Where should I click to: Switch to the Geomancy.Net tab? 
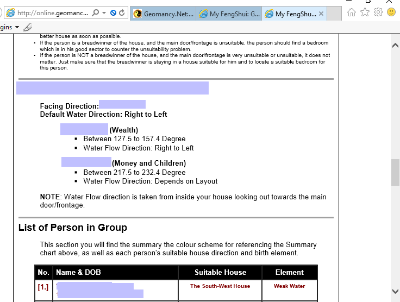pyautogui.click(x=164, y=14)
